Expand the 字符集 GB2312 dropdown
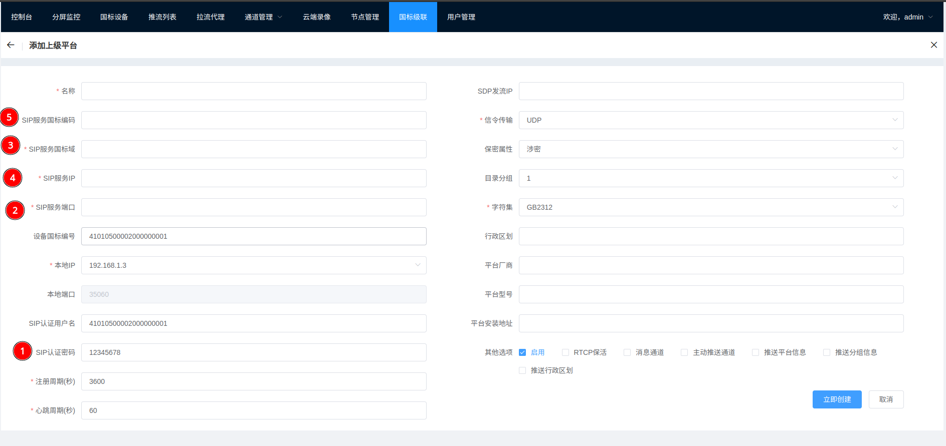The width and height of the screenshot is (946, 446). pyautogui.click(x=710, y=207)
